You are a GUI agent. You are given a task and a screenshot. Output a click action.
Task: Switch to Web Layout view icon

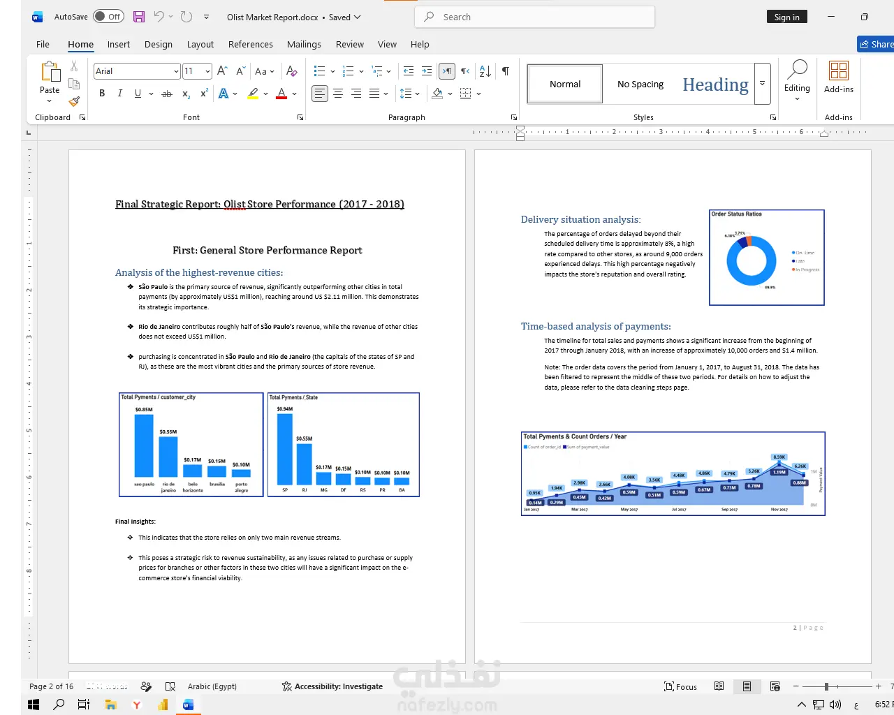tap(775, 686)
